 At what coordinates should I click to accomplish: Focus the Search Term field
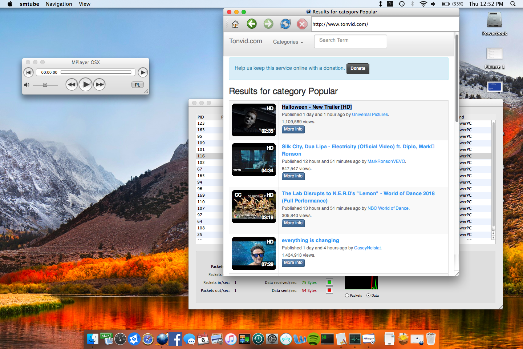(x=350, y=41)
